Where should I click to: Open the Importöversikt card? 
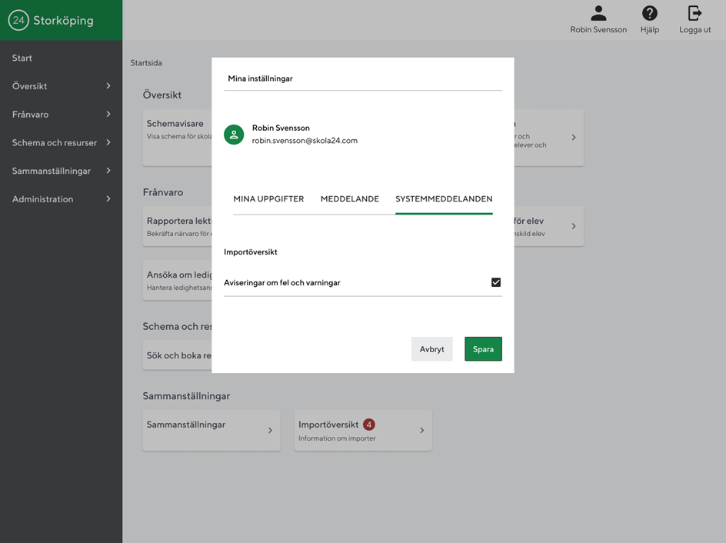click(x=362, y=431)
